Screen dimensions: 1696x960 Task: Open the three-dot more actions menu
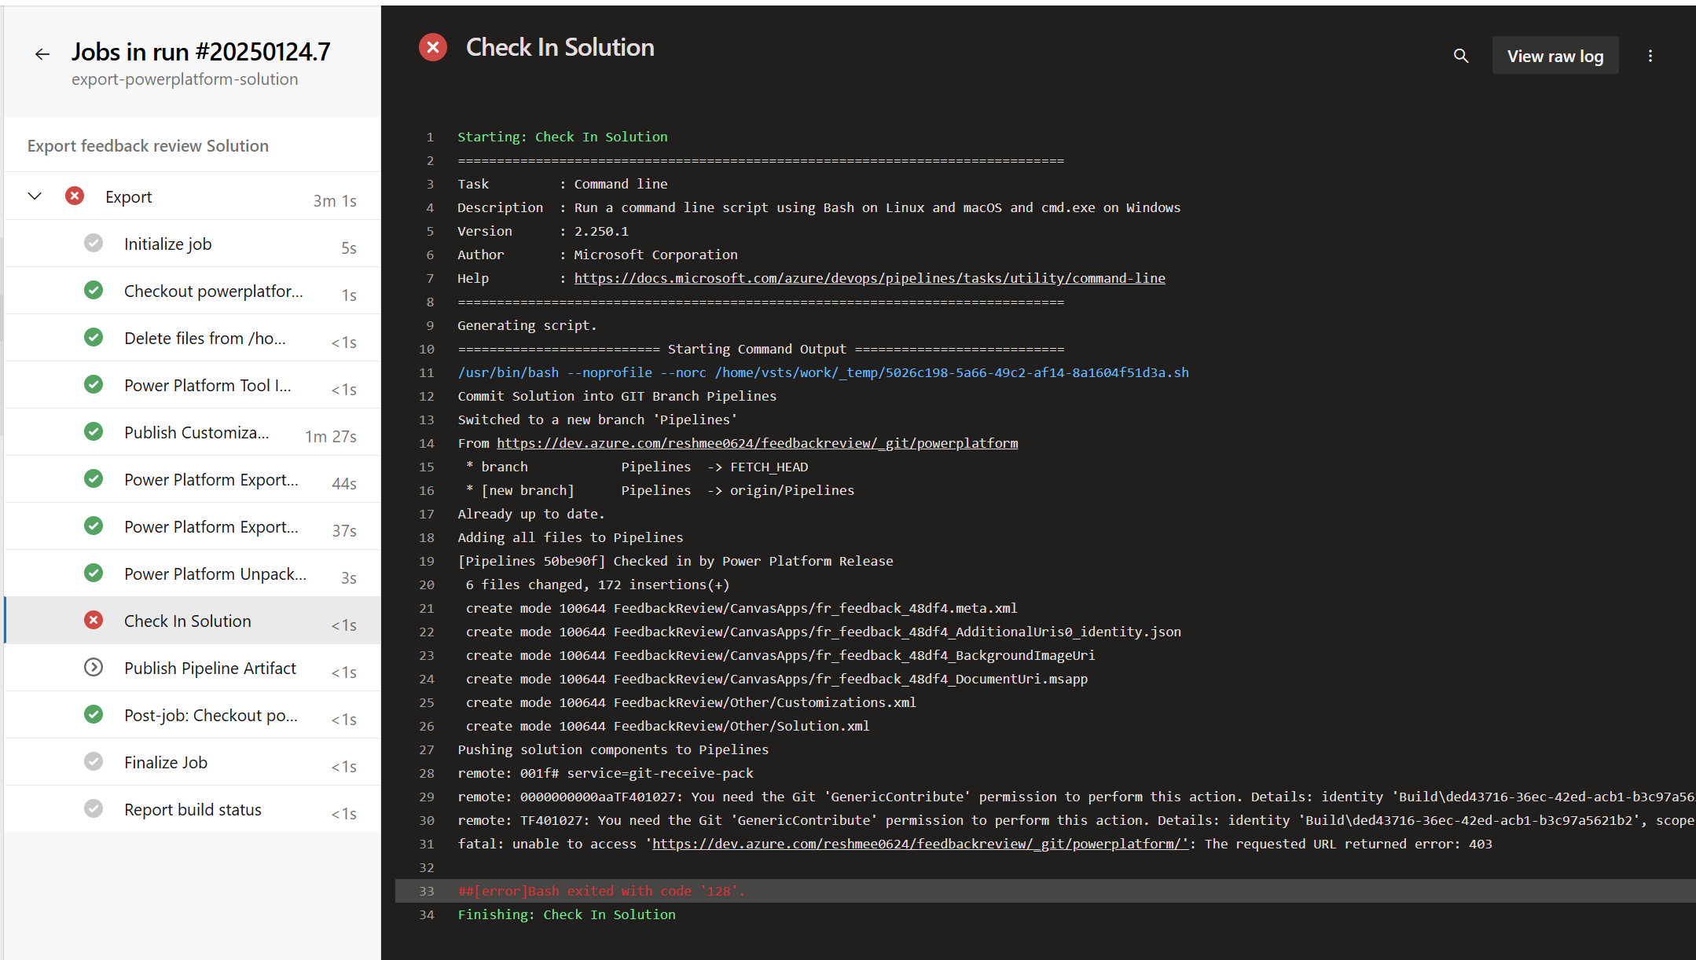click(1650, 56)
